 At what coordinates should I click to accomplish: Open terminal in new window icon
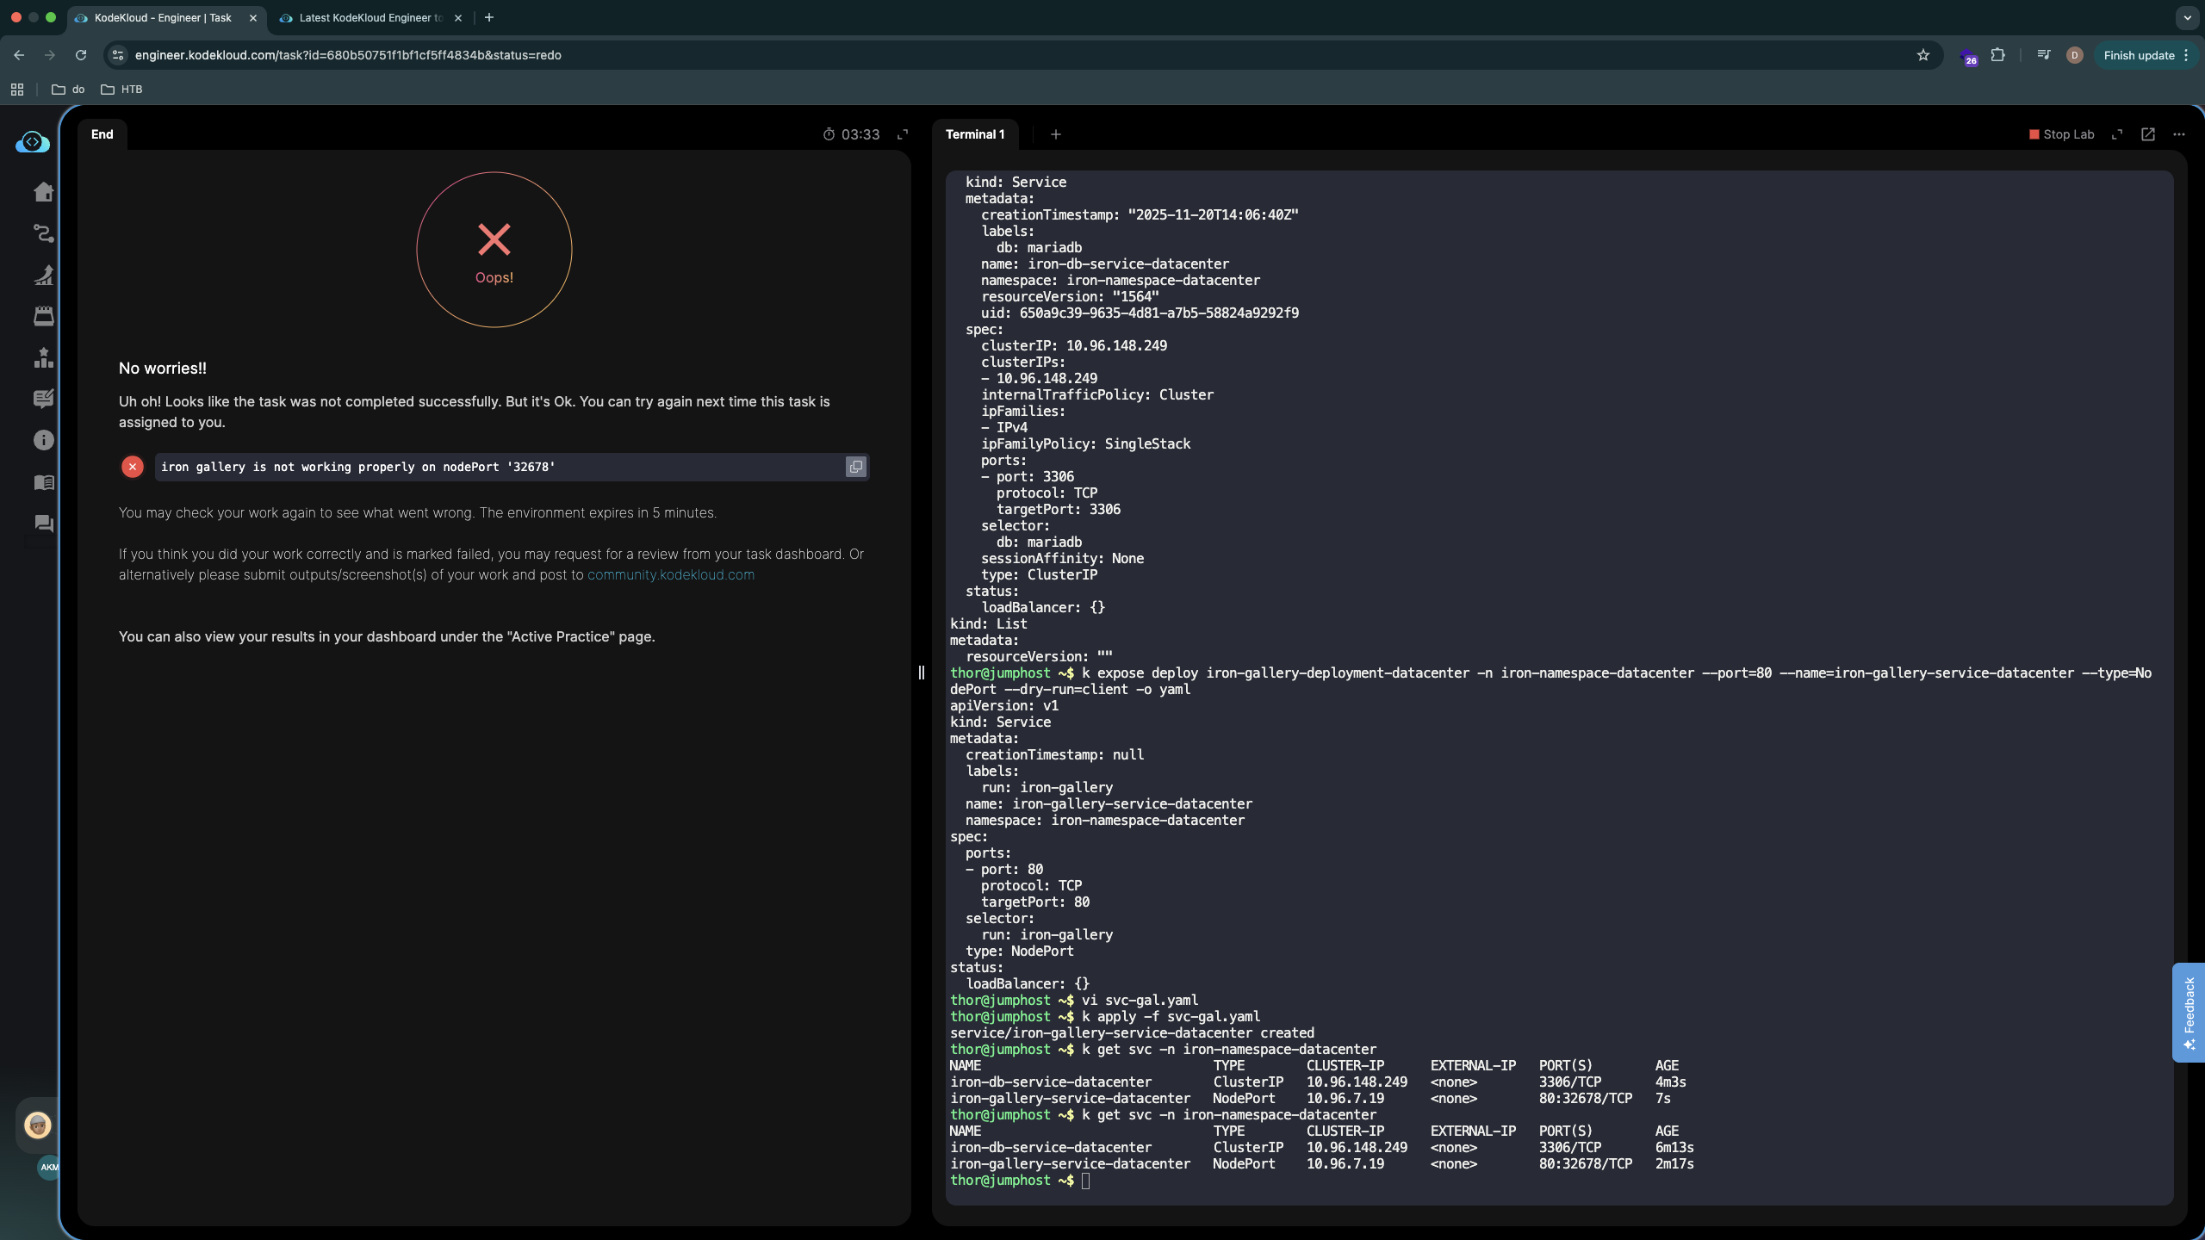coord(2148,134)
